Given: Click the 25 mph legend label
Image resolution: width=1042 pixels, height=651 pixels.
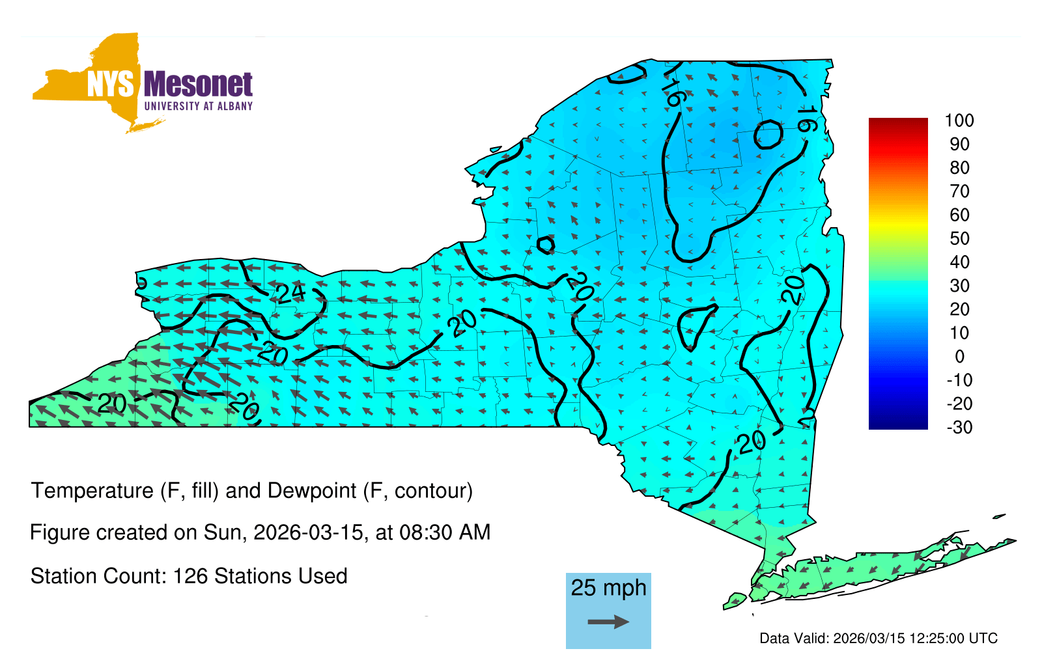Looking at the screenshot, I should [608, 588].
